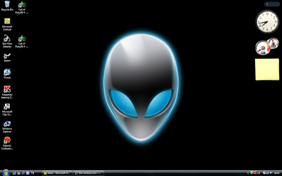
Task: Click the Kaspersky tray icon
Action: pyautogui.click(x=255, y=173)
